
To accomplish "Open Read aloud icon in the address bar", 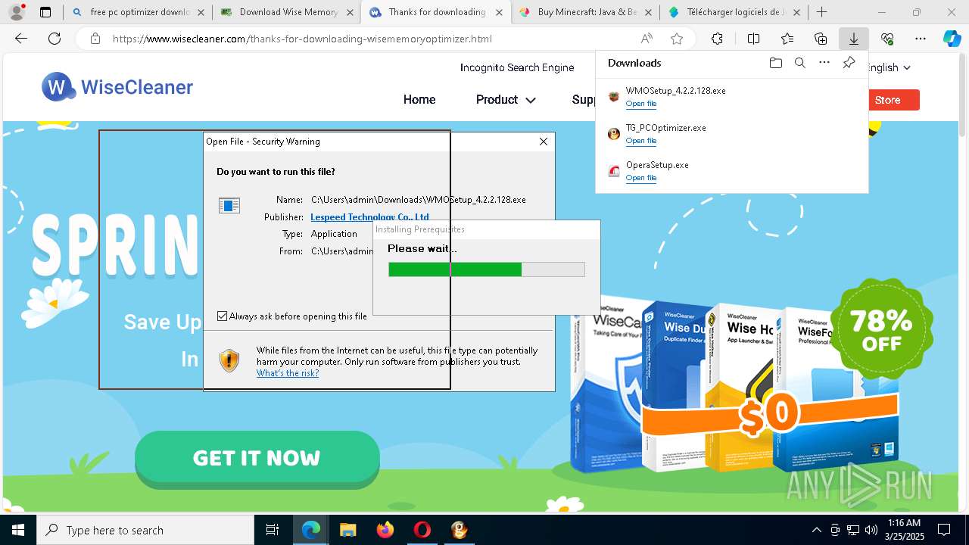I will (x=647, y=39).
